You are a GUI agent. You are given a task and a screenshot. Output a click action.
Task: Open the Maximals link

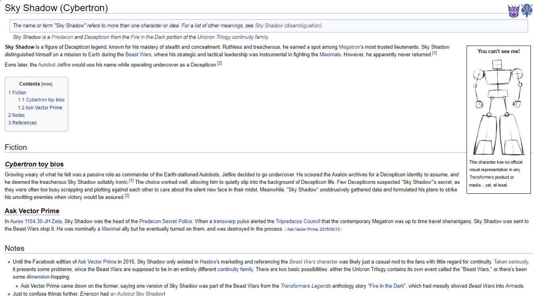pos(330,54)
